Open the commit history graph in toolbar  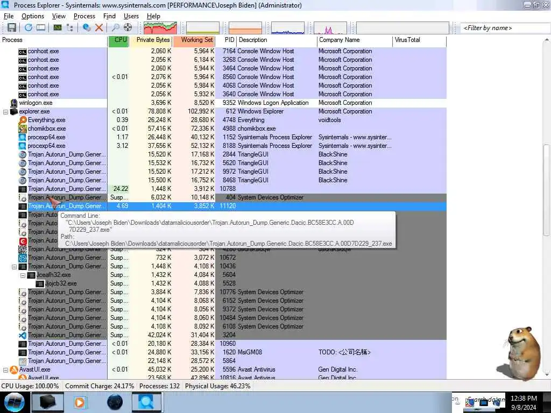pyautogui.click(x=203, y=28)
